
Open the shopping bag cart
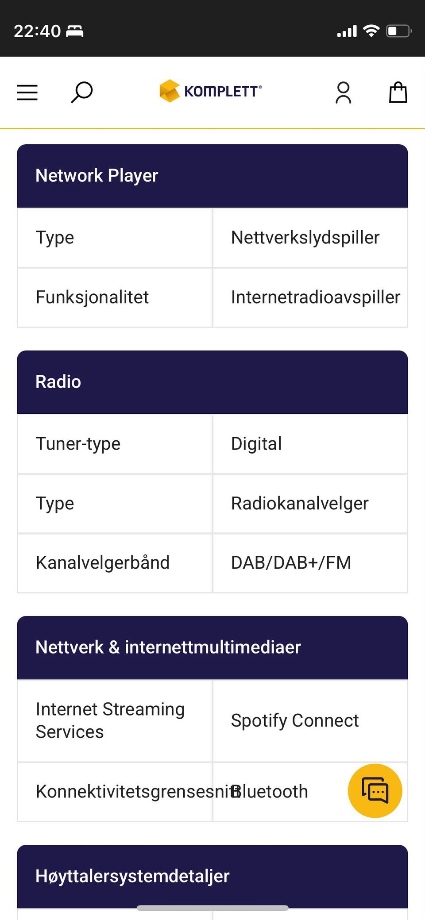pos(398,92)
